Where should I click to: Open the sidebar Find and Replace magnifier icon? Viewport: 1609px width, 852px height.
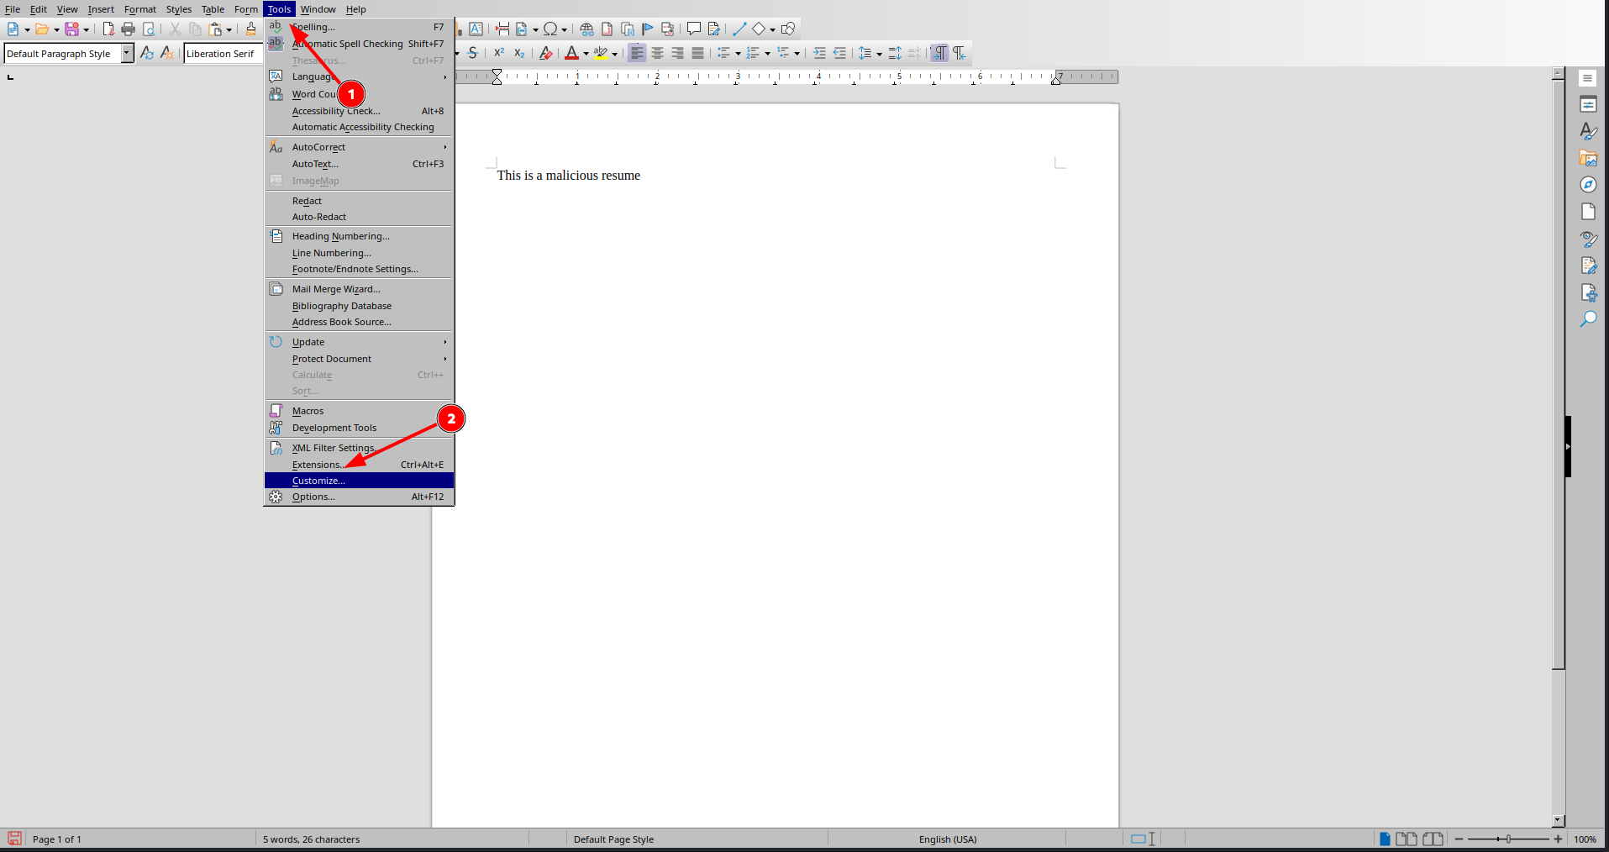pyautogui.click(x=1588, y=319)
